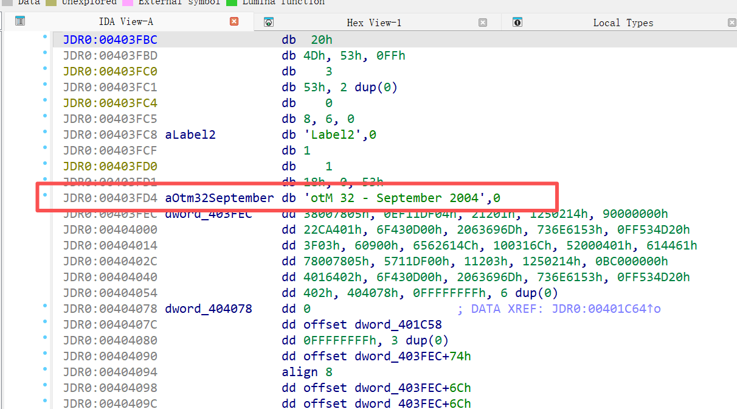This screenshot has width=737, height=409.
Task: Select the dword_404078 label at address 00404078
Action: tap(209, 309)
